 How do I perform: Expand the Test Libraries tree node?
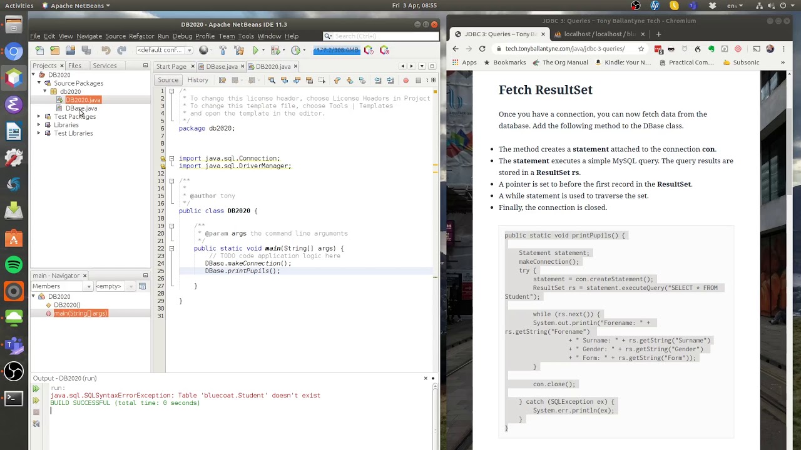click(39, 133)
